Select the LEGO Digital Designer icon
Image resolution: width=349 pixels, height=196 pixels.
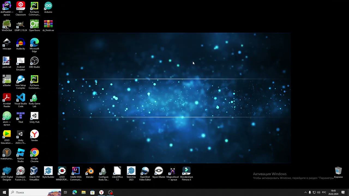7,173
